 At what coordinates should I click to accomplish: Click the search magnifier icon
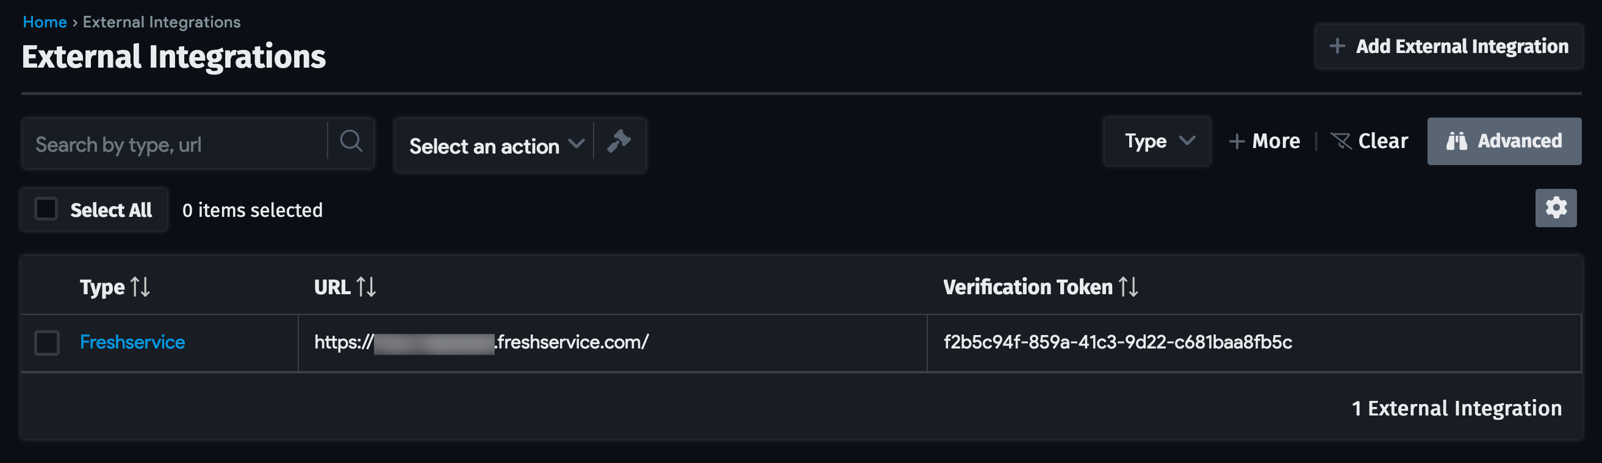coord(351,142)
